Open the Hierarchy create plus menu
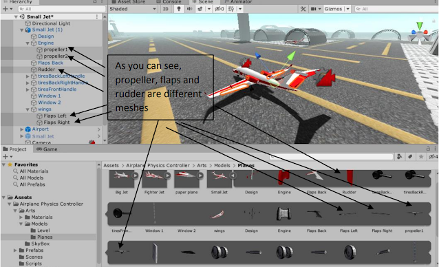 (x=8, y=9)
